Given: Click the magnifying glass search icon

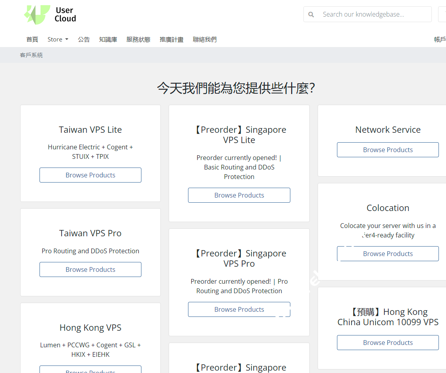Looking at the screenshot, I should pos(311,14).
